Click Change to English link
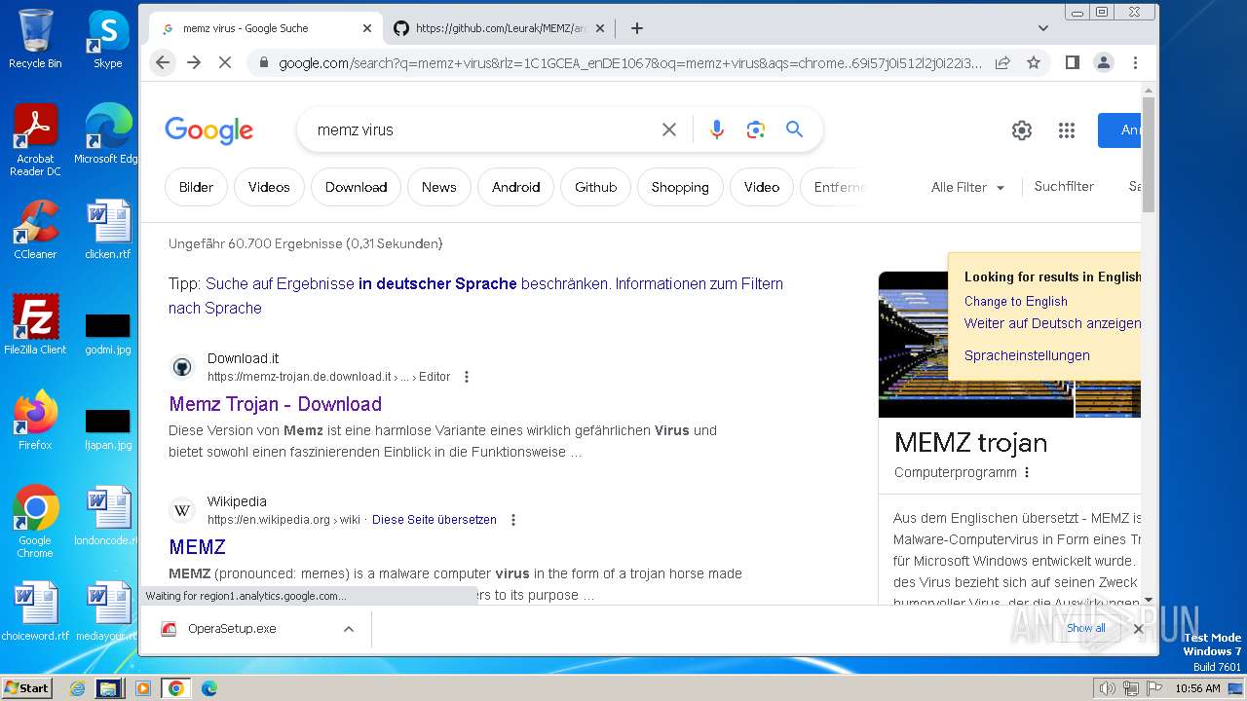The width and height of the screenshot is (1247, 701). tap(1015, 302)
